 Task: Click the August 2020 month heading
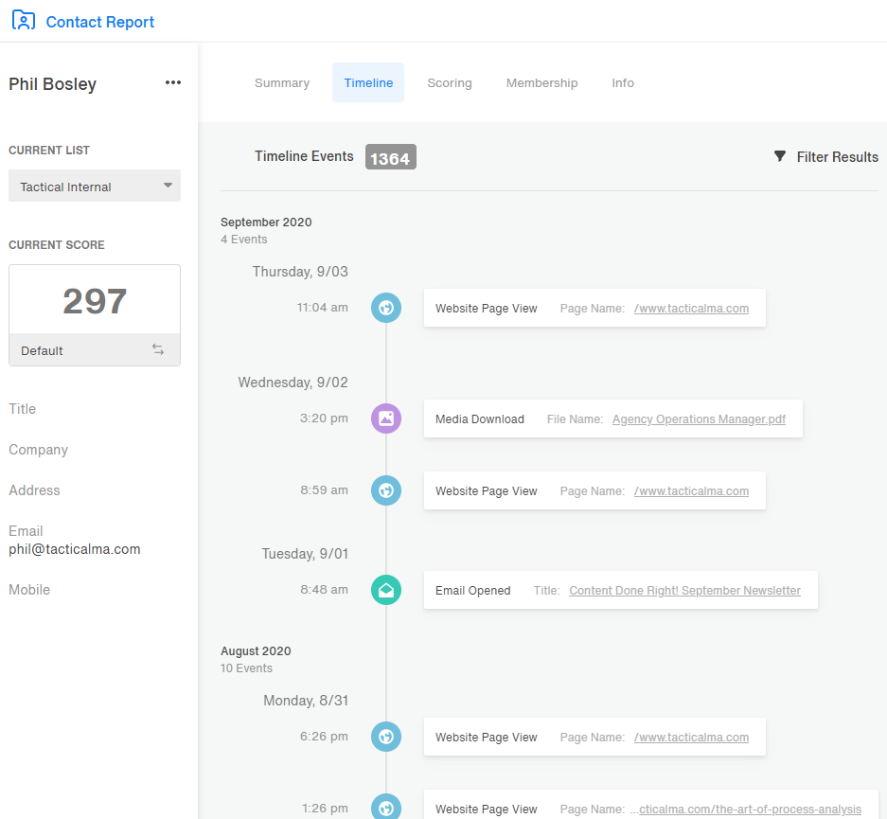click(x=256, y=651)
